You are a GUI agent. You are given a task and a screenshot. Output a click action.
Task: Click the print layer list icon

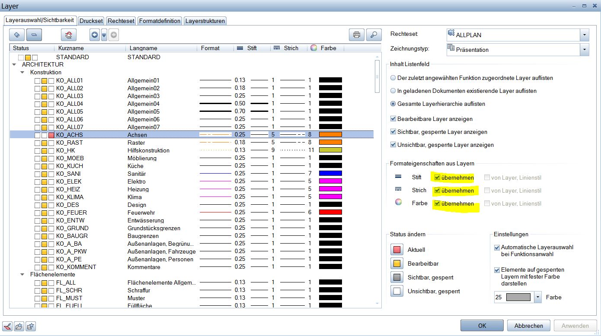click(x=356, y=35)
